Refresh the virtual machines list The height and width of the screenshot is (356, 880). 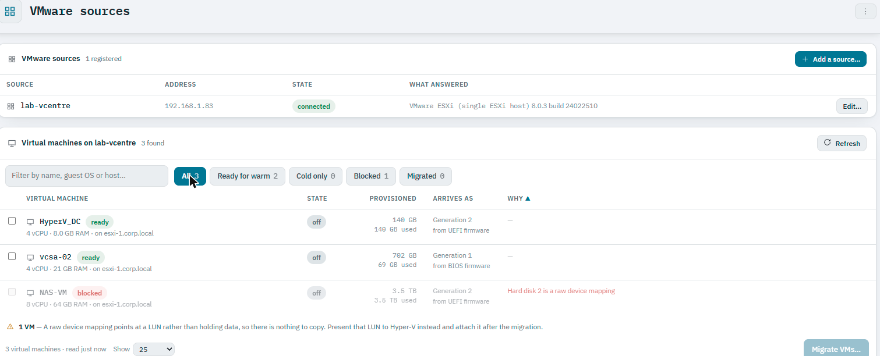coord(842,143)
